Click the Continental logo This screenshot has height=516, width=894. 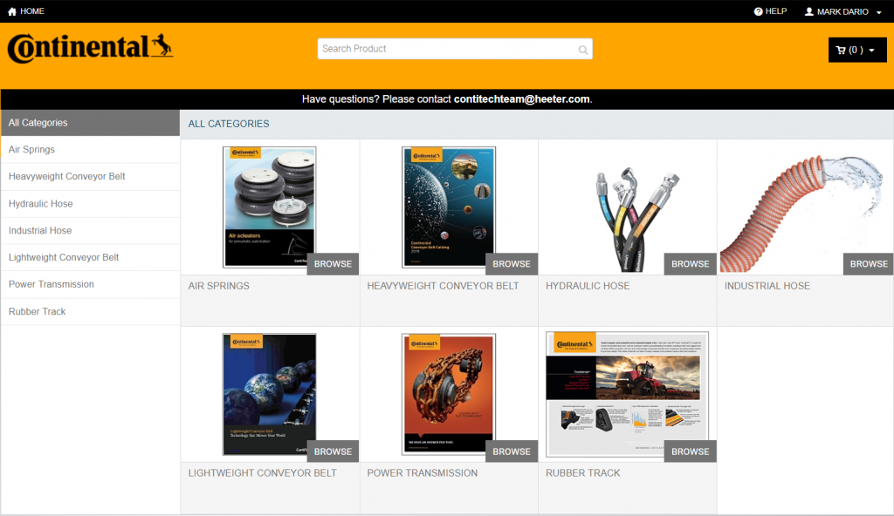click(90, 48)
